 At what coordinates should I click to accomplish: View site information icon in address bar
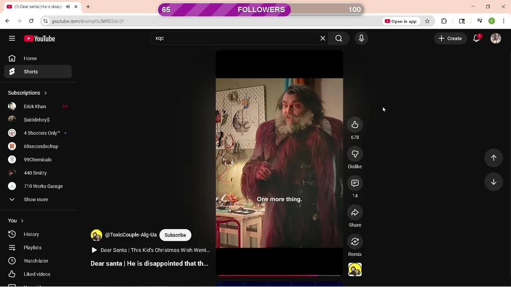[x=45, y=21]
